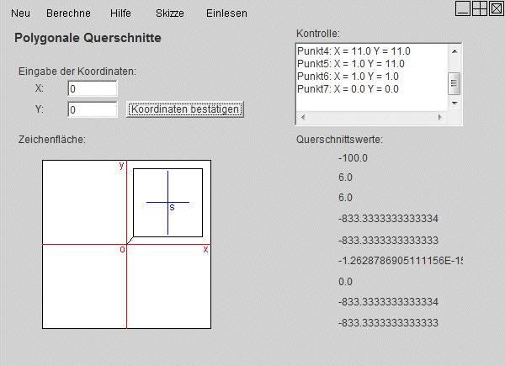
Task: Select the Punkt4 entry in Kontrolle
Action: point(353,51)
